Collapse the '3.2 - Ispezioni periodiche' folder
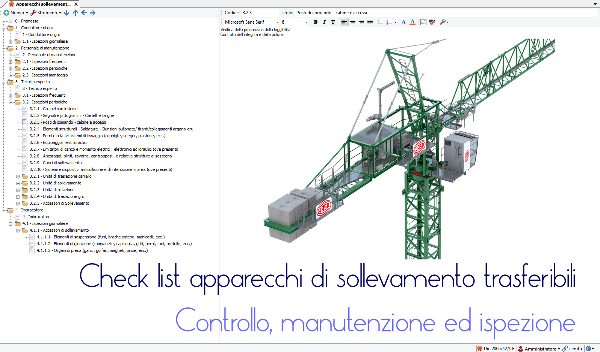 coord(11,102)
